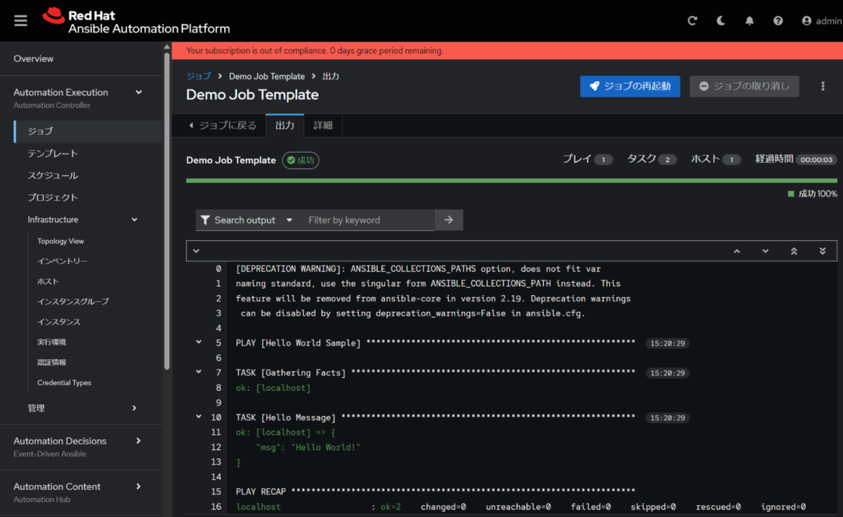Open 認証情報 in the sidebar
The width and height of the screenshot is (843, 517).
tap(51, 362)
